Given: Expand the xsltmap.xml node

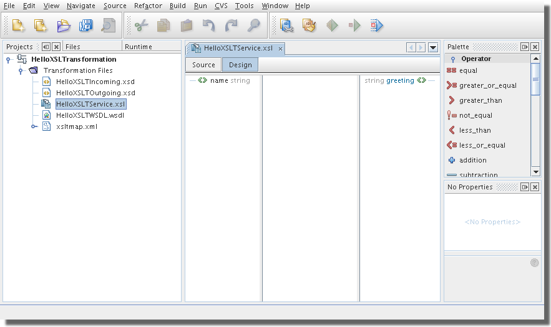Looking at the screenshot, I should click(34, 126).
